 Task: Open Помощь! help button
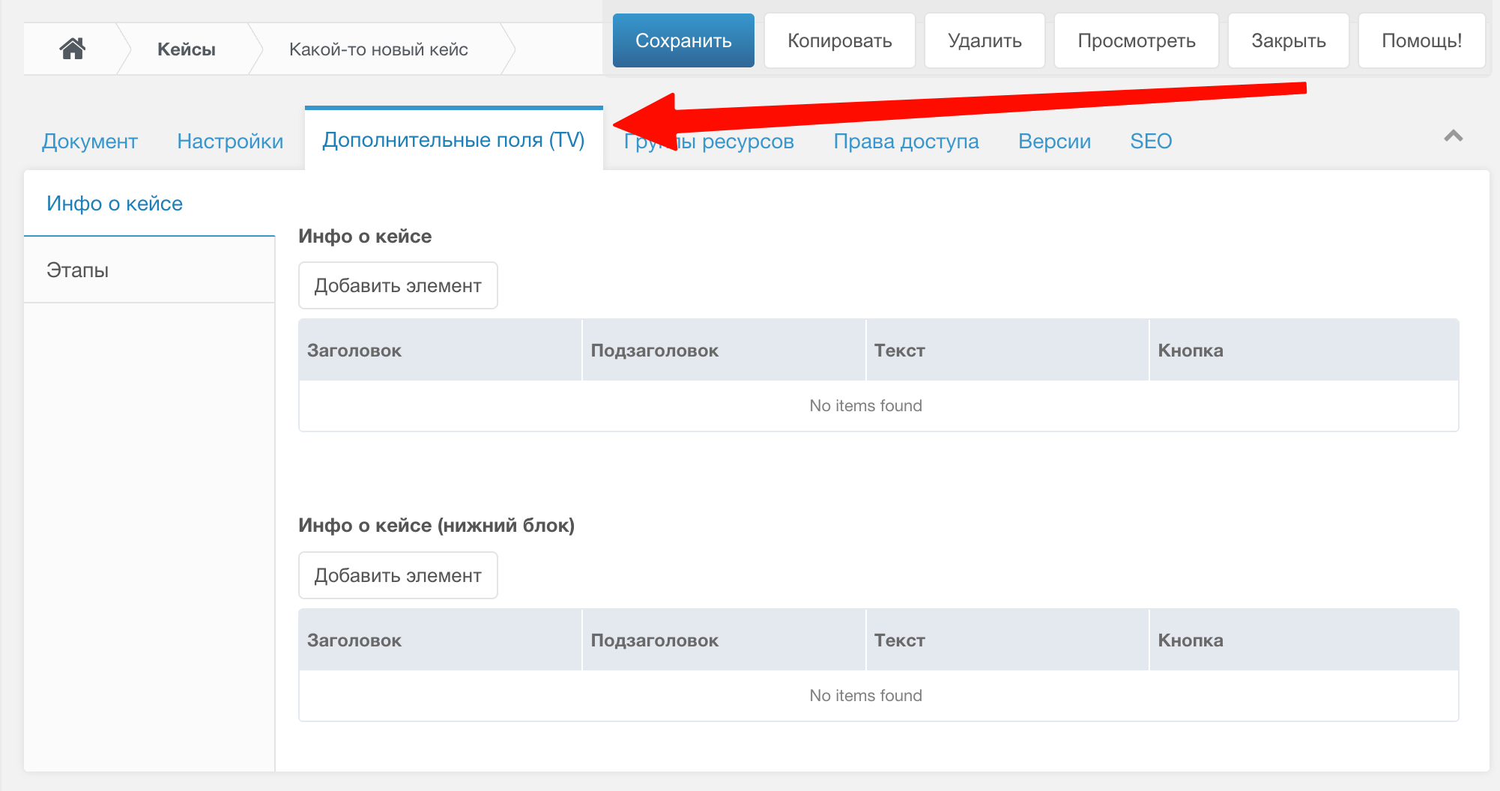pyautogui.click(x=1421, y=41)
